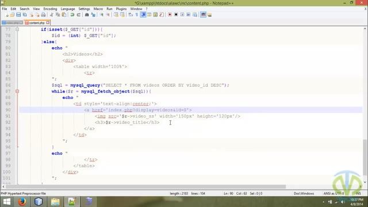Toggle the highlighted Indent Guide button
368x207 pixels.
coord(143,14)
